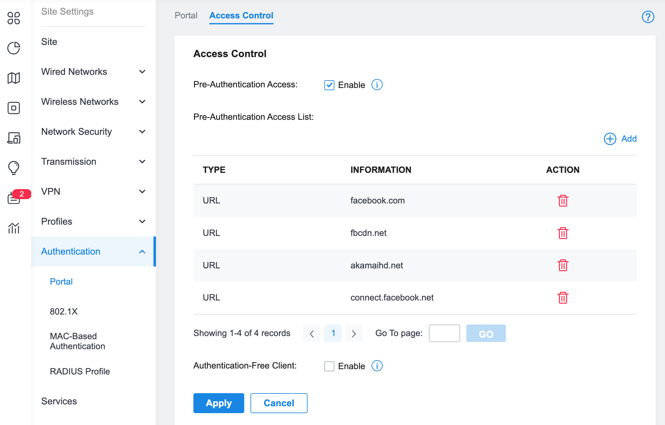665x425 pixels.
Task: Expand the Network Security section
Action: tap(93, 132)
